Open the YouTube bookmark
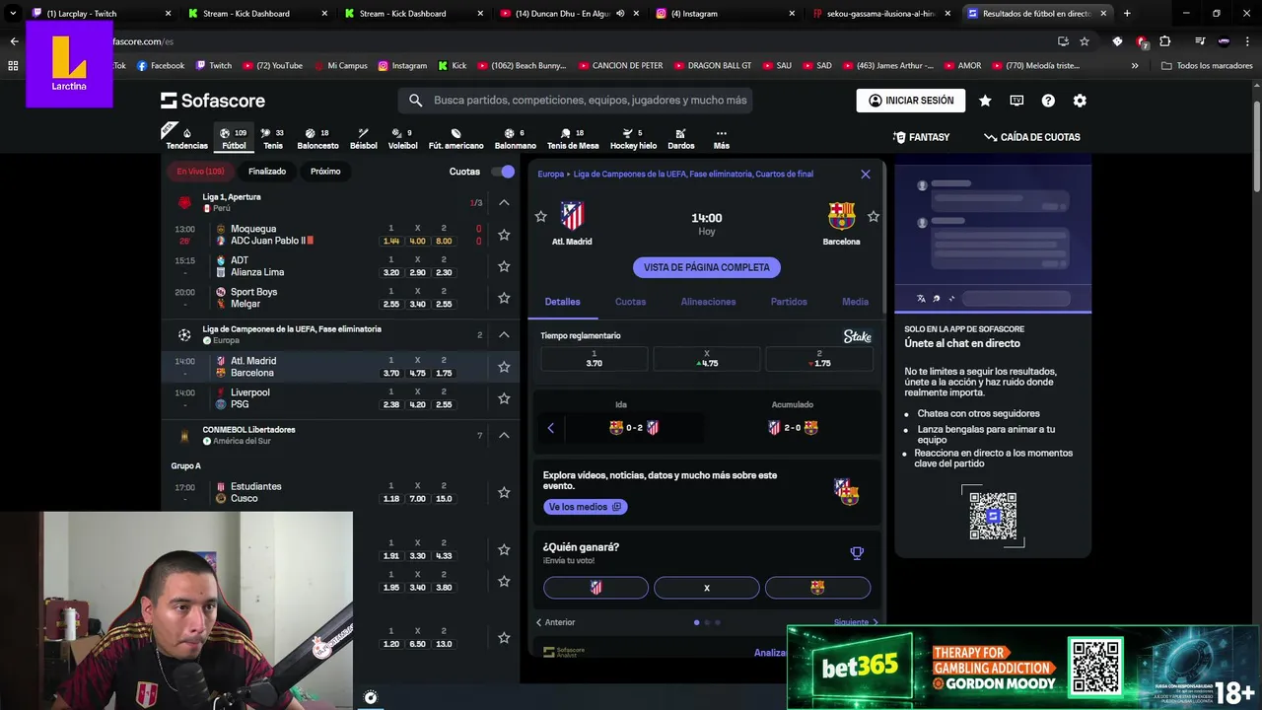Screen dimensions: 1262x710 [x=272, y=66]
